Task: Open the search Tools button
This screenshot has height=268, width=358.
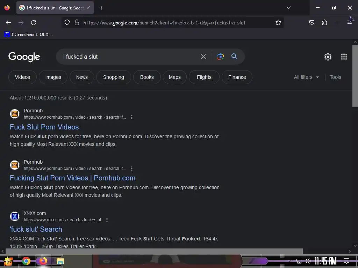Action: click(335, 77)
